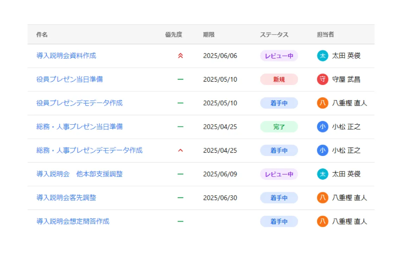Click the green priority dash for 導入説明会客先調整

point(180,198)
